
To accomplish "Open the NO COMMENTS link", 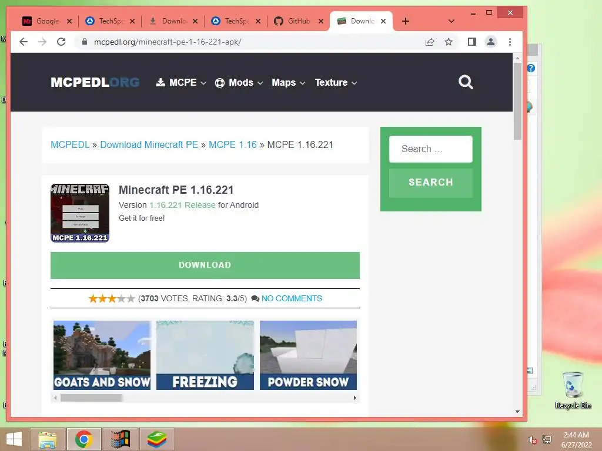I will pyautogui.click(x=292, y=298).
